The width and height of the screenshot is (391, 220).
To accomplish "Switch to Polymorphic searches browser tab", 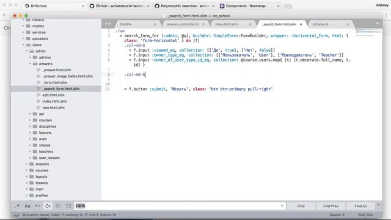I will (185, 5).
